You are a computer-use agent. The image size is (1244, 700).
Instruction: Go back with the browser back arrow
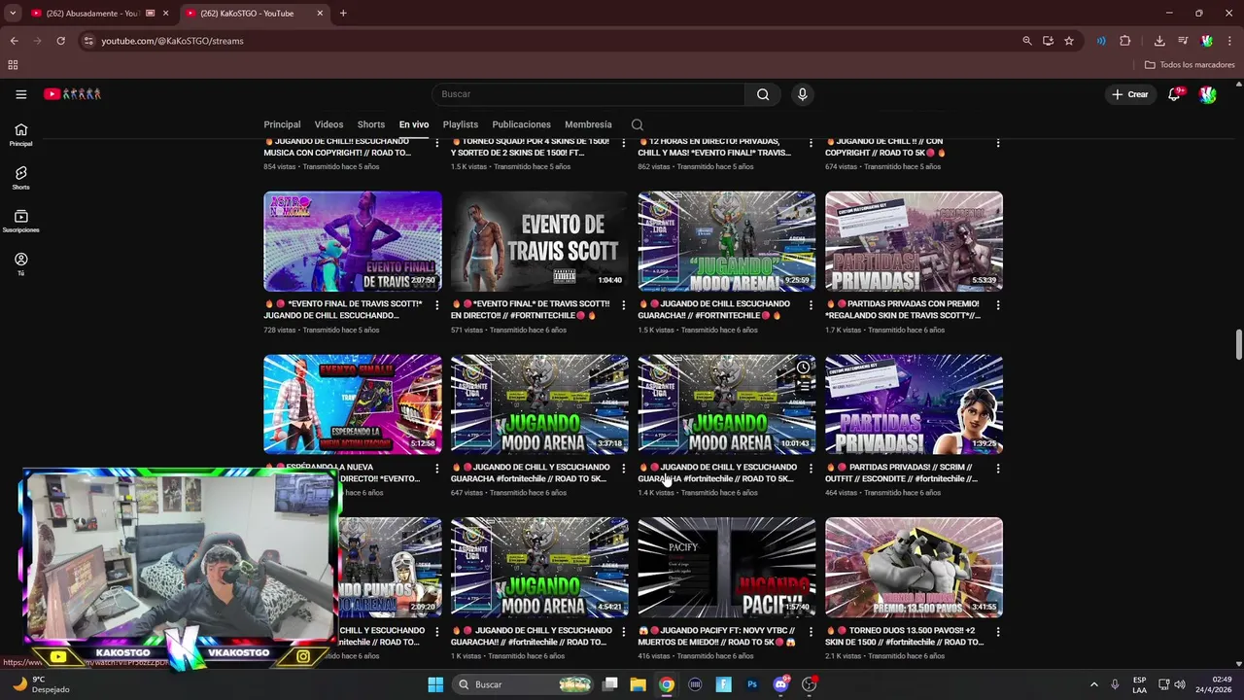click(x=14, y=41)
